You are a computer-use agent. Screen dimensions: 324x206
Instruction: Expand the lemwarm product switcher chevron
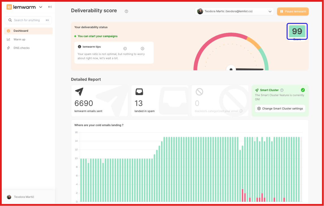click(41, 7)
